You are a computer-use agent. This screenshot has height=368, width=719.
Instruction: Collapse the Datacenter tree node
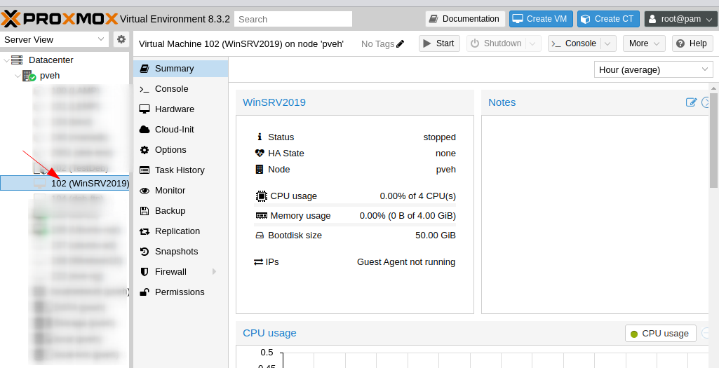point(6,60)
